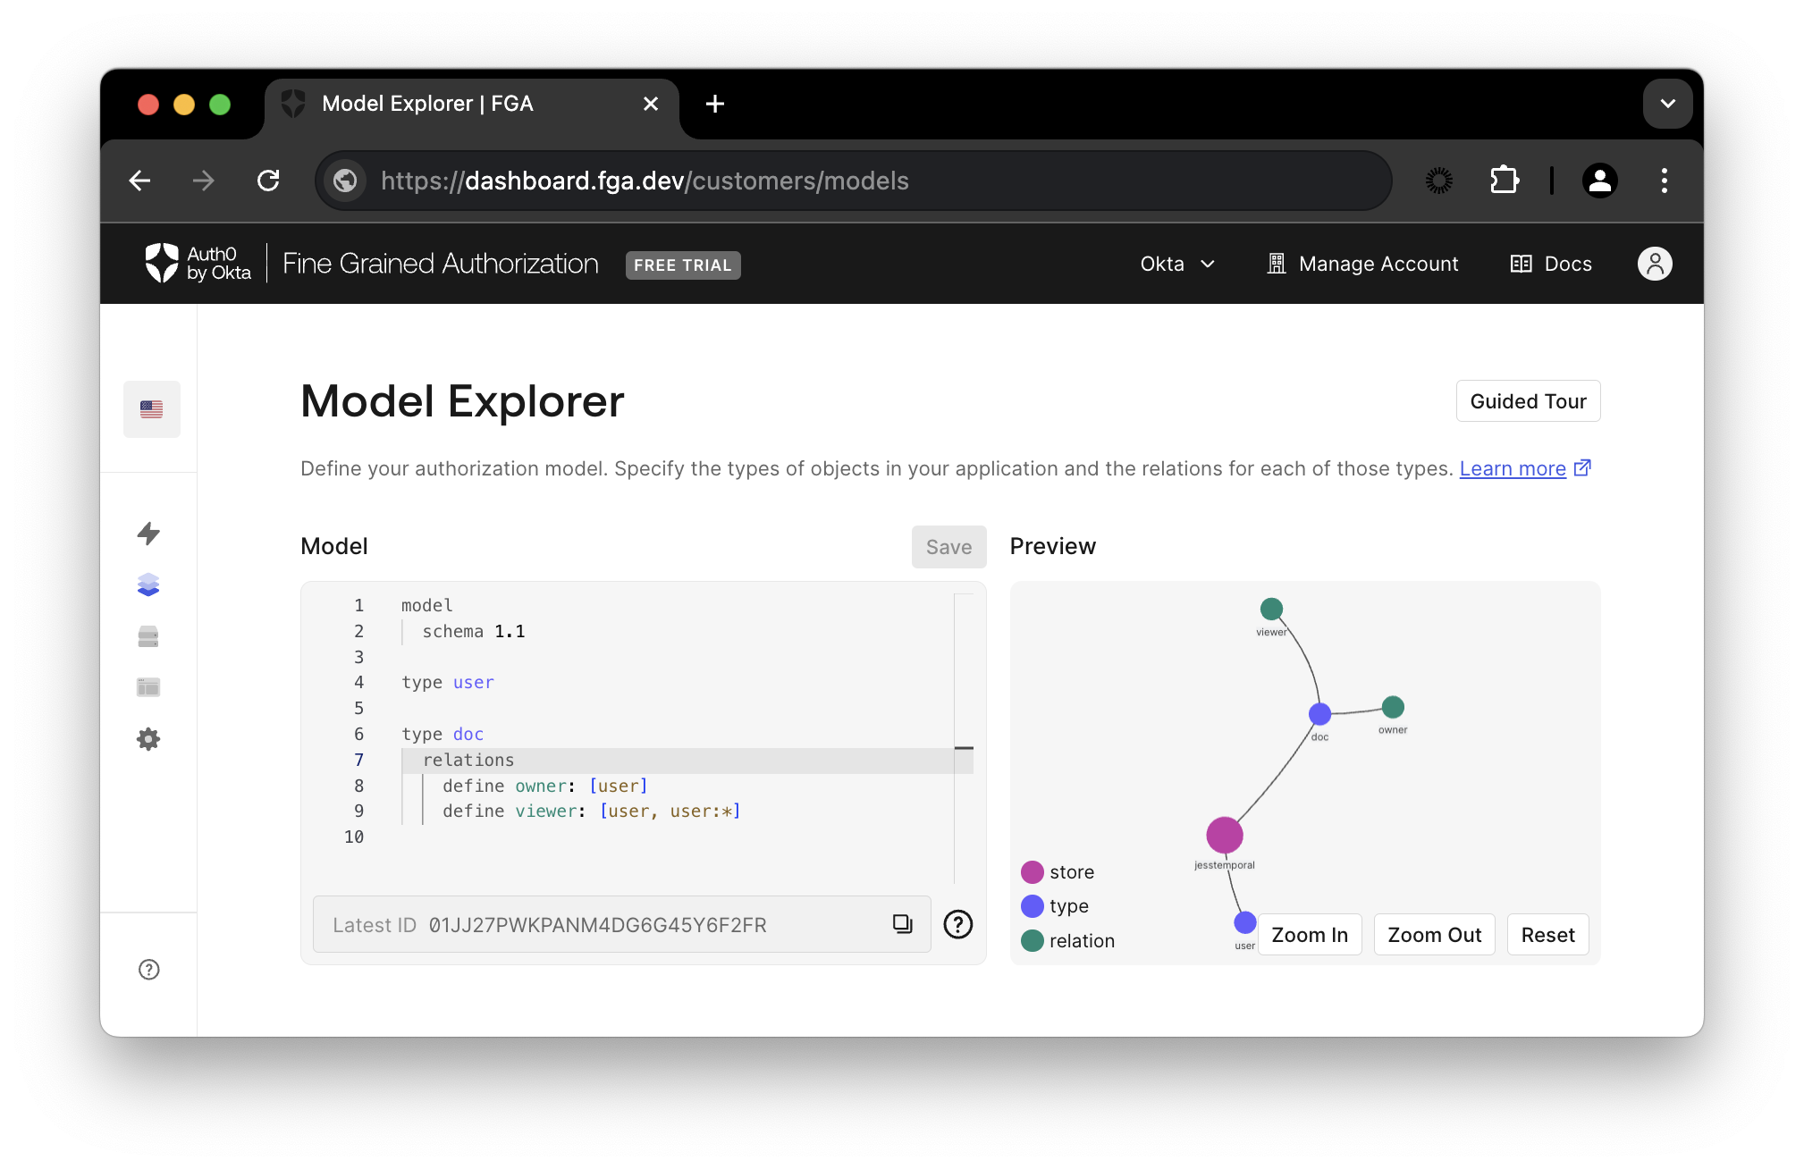Zoom In on the preview graph
Image resolution: width=1804 pixels, height=1169 pixels.
pos(1310,935)
